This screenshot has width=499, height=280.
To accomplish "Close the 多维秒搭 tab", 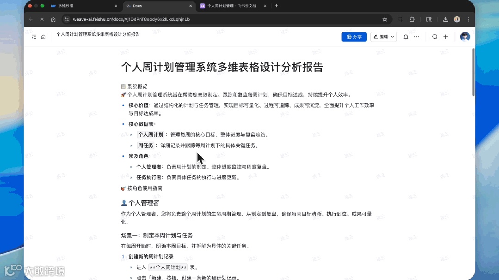I will click(x=116, y=6).
